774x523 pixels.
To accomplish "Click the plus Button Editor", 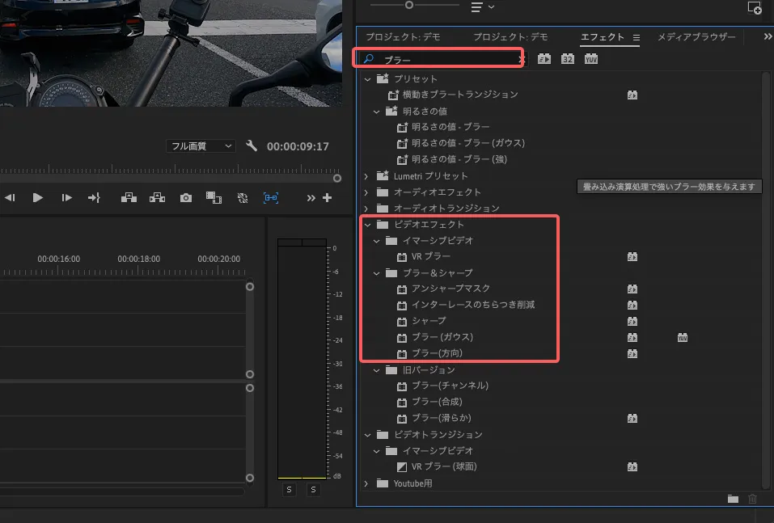I will point(326,197).
